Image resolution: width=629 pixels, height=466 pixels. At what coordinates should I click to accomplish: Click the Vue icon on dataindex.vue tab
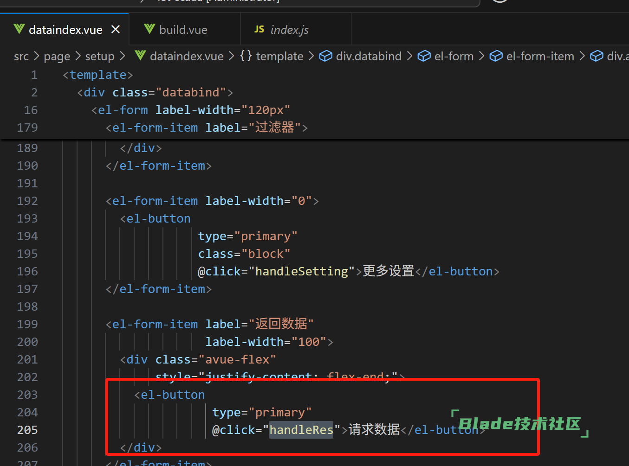[19, 29]
